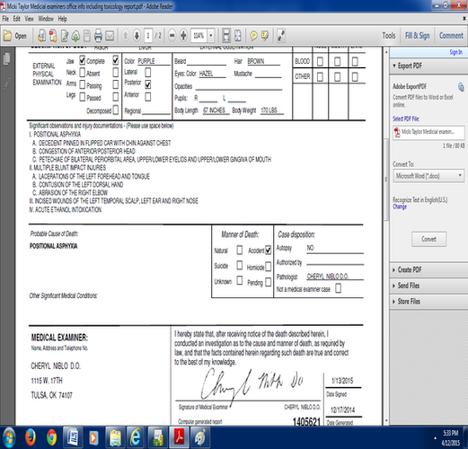Click the selected PDF file name box
Image resolution: width=468 pixels, height=449 pixels.
coord(428,132)
